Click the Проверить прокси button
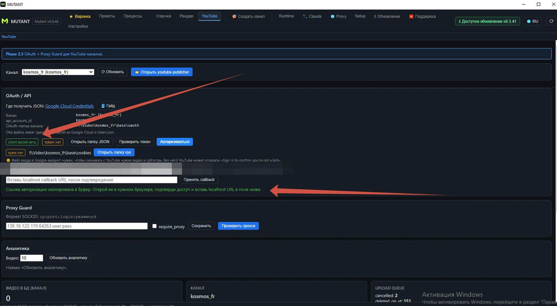The height and width of the screenshot is (306, 557). click(238, 226)
